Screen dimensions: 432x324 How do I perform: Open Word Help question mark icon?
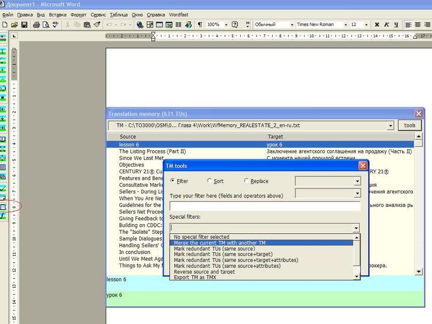[x=235, y=25]
